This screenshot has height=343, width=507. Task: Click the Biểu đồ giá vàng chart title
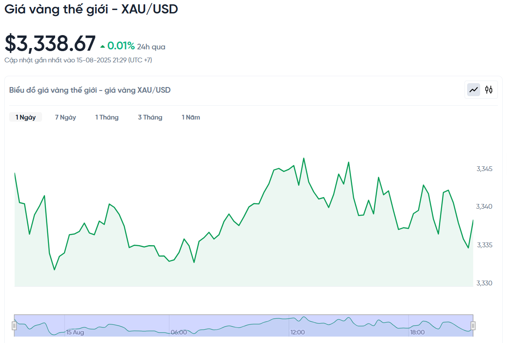(90, 90)
